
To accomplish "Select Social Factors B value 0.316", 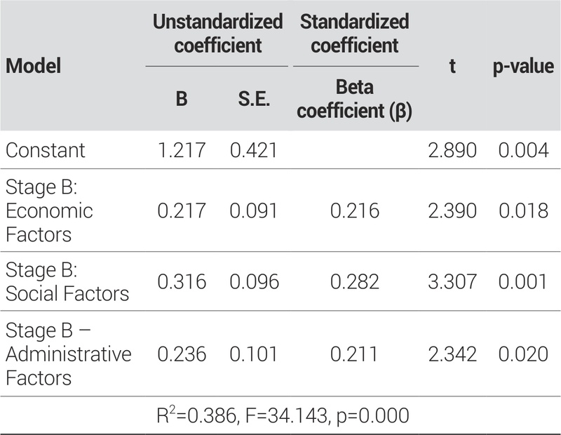I will [x=181, y=281].
